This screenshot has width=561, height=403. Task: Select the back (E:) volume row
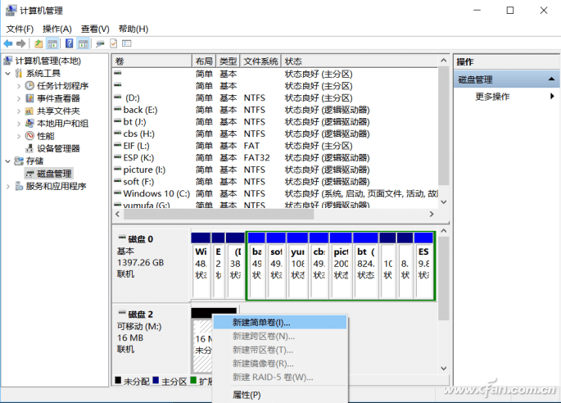click(275, 110)
